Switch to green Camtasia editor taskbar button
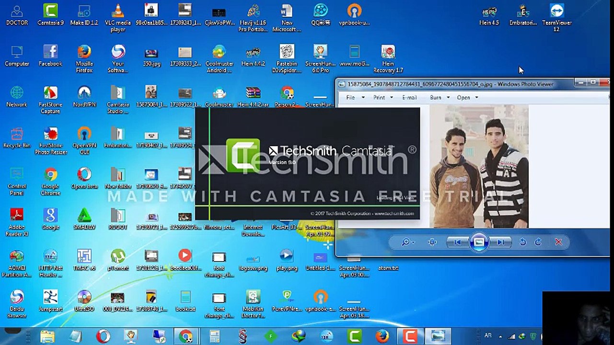The image size is (614, 345). [354, 336]
